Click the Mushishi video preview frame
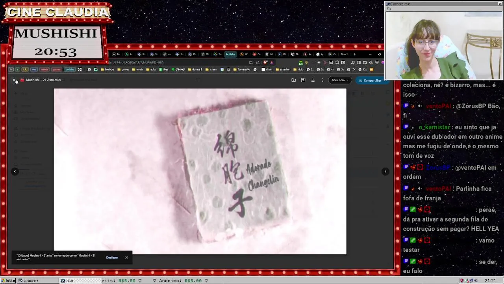The height and width of the screenshot is (284, 504). [200, 171]
